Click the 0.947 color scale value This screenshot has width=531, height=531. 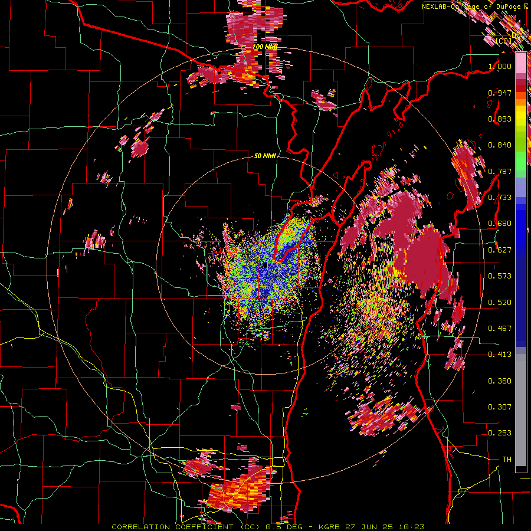[500, 93]
